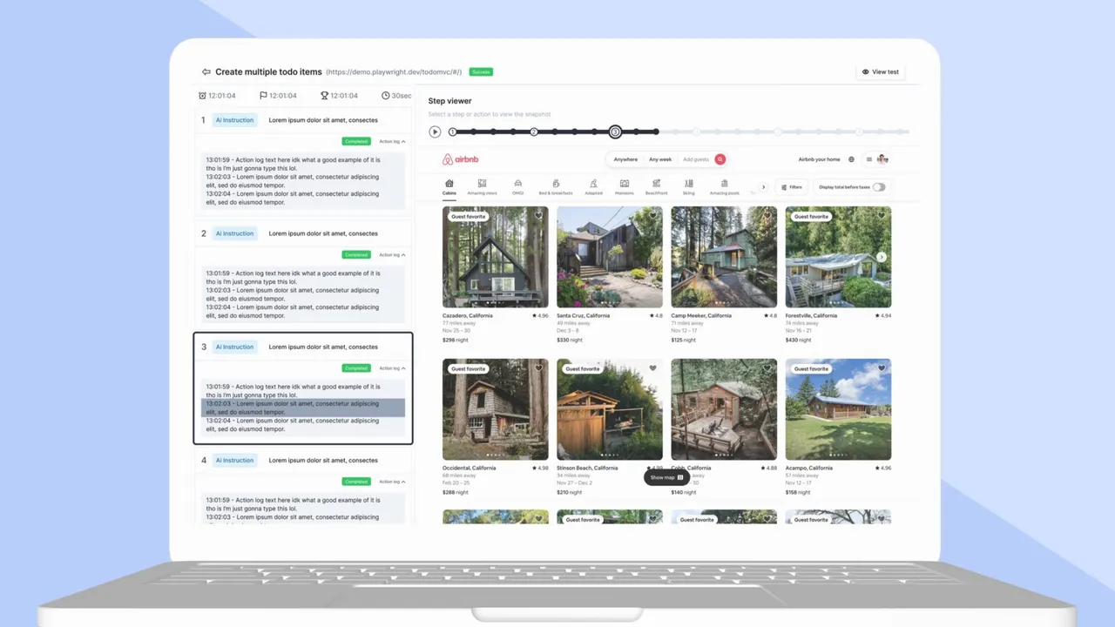
Task: Select the Beachfront category icon
Action: 656,184
